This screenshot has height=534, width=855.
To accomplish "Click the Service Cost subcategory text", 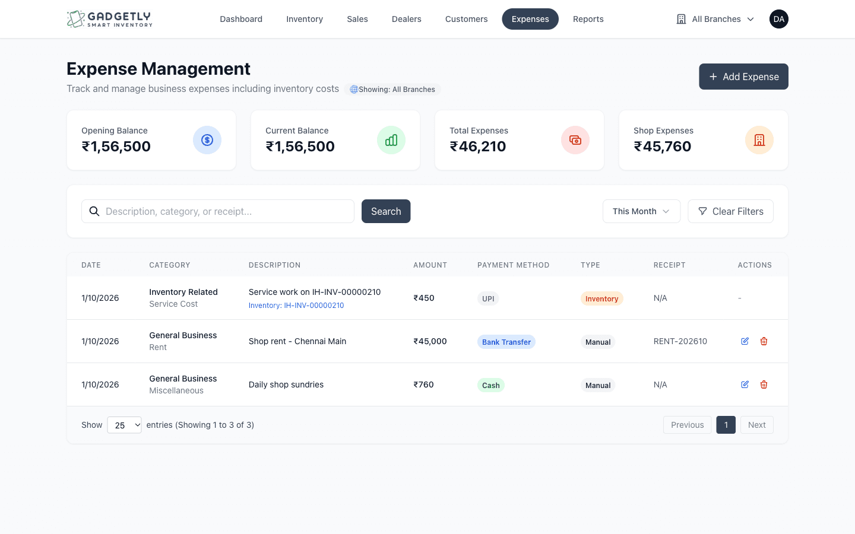I will (x=173, y=304).
